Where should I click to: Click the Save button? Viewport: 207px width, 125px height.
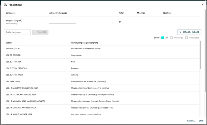click(x=201, y=121)
